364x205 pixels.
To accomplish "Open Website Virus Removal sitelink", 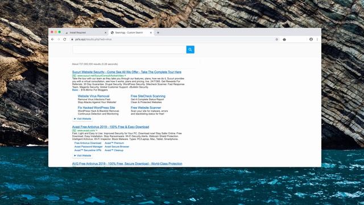I will [x=93, y=96].
